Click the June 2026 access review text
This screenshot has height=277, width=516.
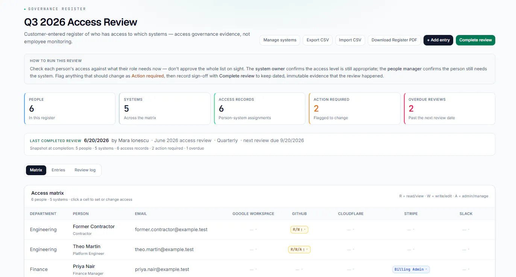(x=183, y=140)
